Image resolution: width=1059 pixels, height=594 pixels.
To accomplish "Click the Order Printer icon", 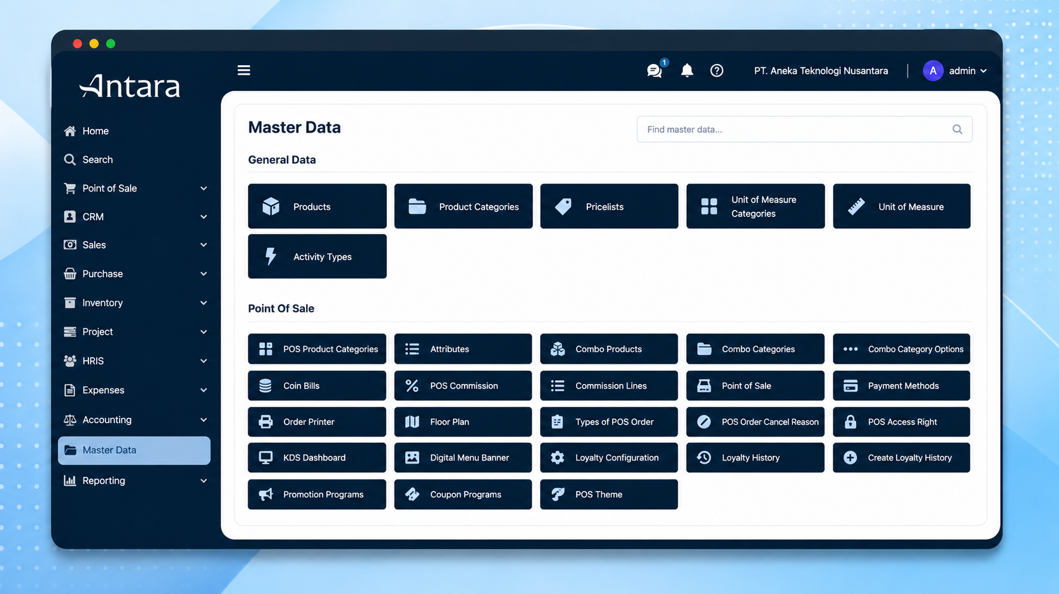I will tap(266, 422).
